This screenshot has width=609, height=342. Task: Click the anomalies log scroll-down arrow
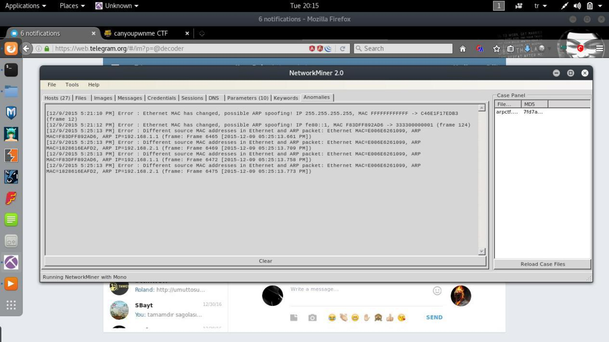tap(482, 251)
